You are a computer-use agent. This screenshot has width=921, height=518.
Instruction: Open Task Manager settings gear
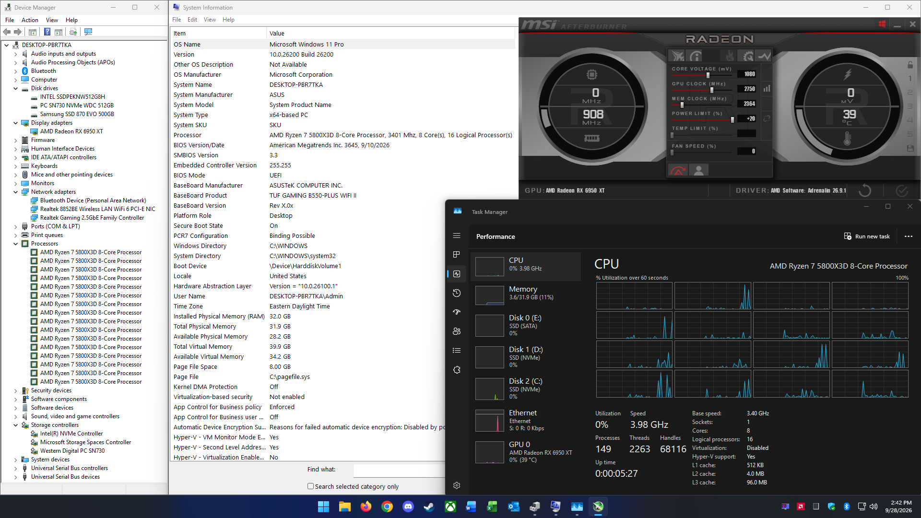(x=457, y=485)
